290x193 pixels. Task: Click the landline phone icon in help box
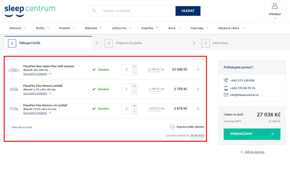coord(226,81)
